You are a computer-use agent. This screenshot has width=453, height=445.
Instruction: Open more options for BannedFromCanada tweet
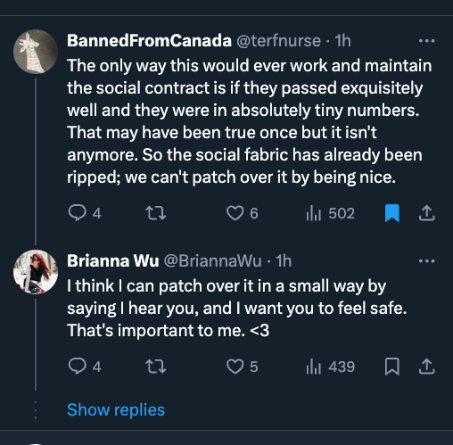click(426, 41)
